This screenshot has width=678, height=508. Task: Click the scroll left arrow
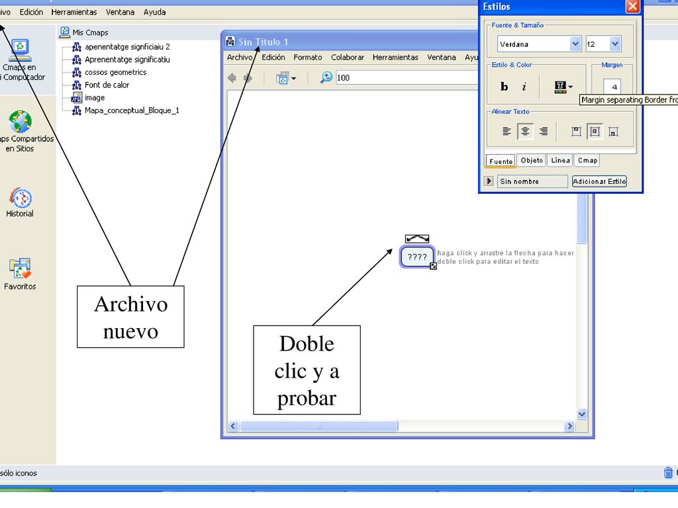233,427
